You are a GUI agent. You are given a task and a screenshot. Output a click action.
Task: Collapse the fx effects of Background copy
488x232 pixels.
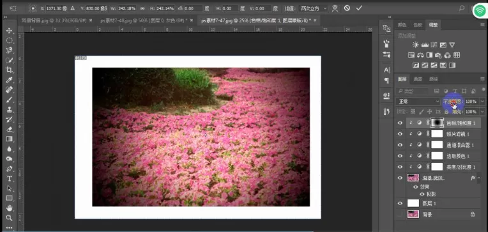tap(479, 178)
